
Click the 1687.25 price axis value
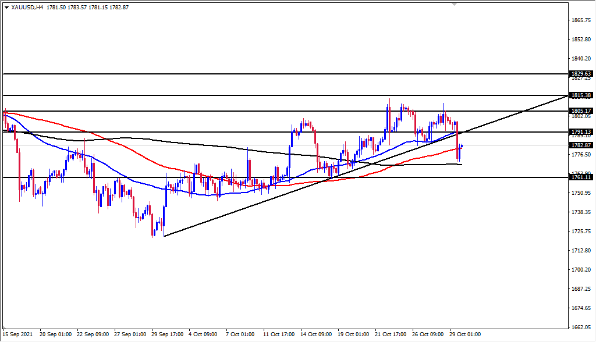(581, 289)
